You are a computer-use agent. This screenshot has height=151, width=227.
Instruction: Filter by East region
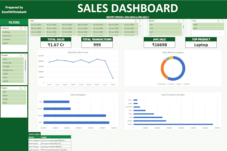[x=14, y=92]
